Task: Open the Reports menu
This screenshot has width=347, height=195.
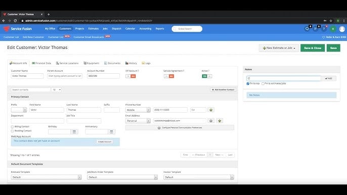Action: point(160,29)
